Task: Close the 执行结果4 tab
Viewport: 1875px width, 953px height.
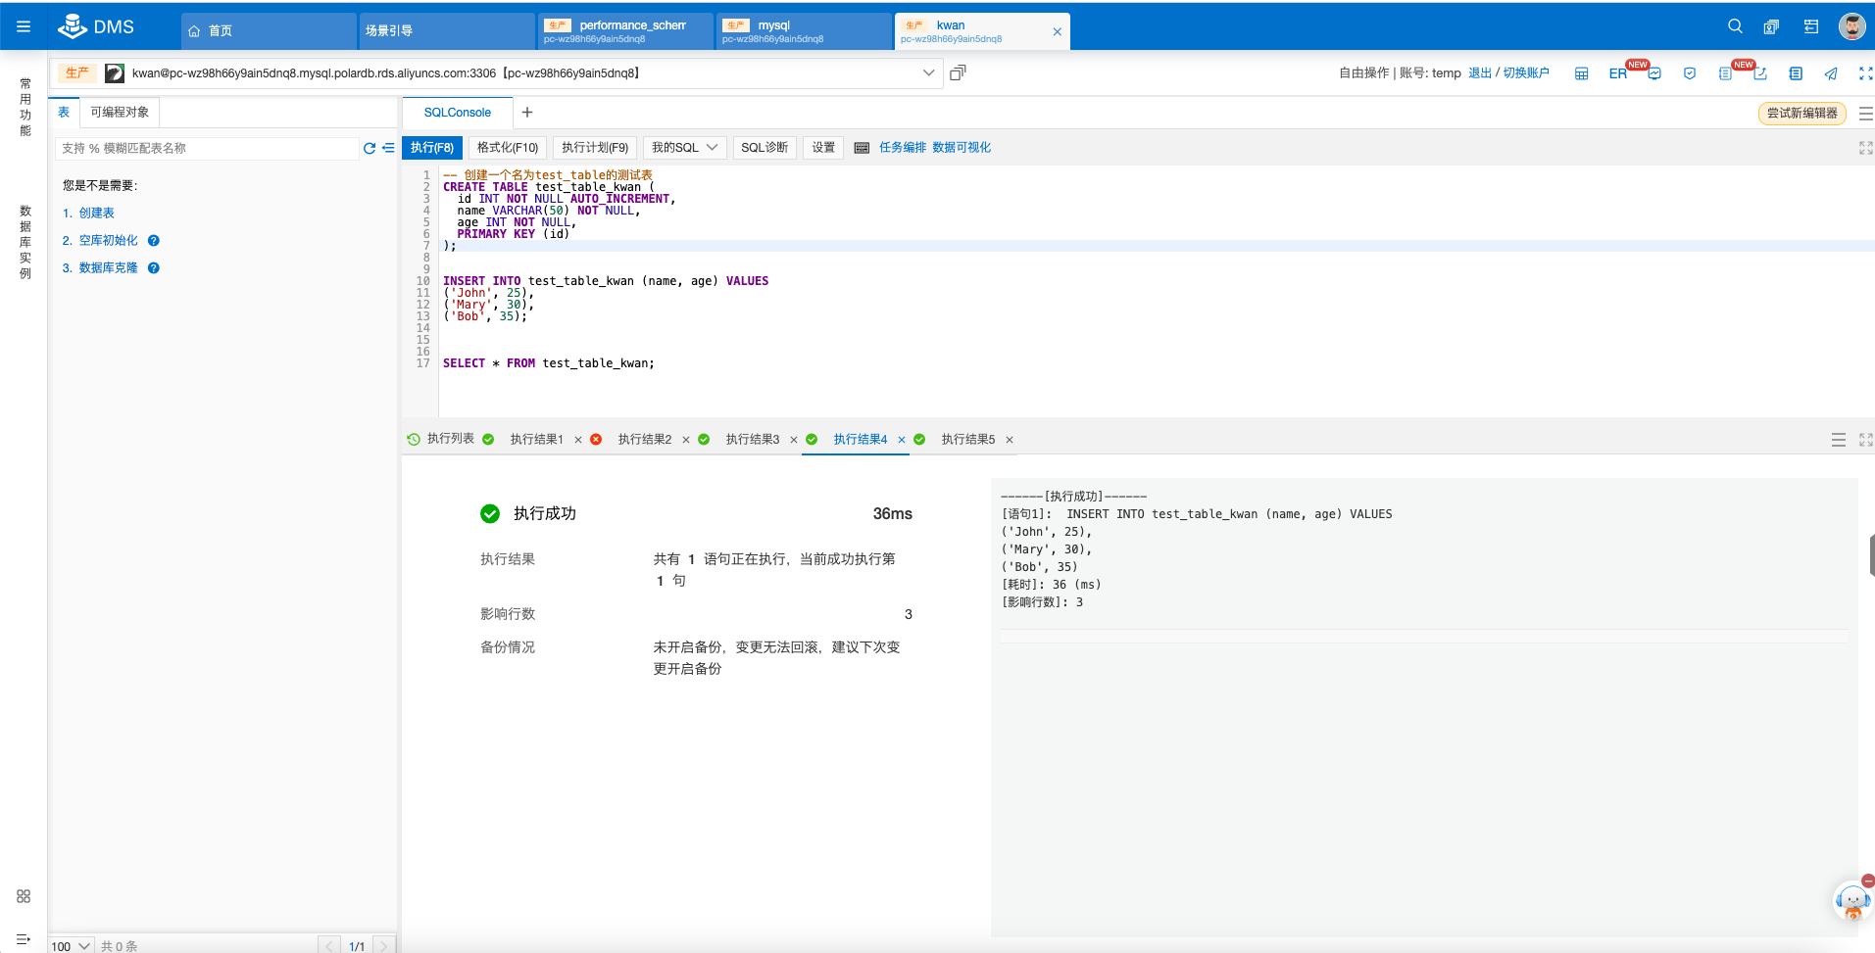Action: [902, 440]
